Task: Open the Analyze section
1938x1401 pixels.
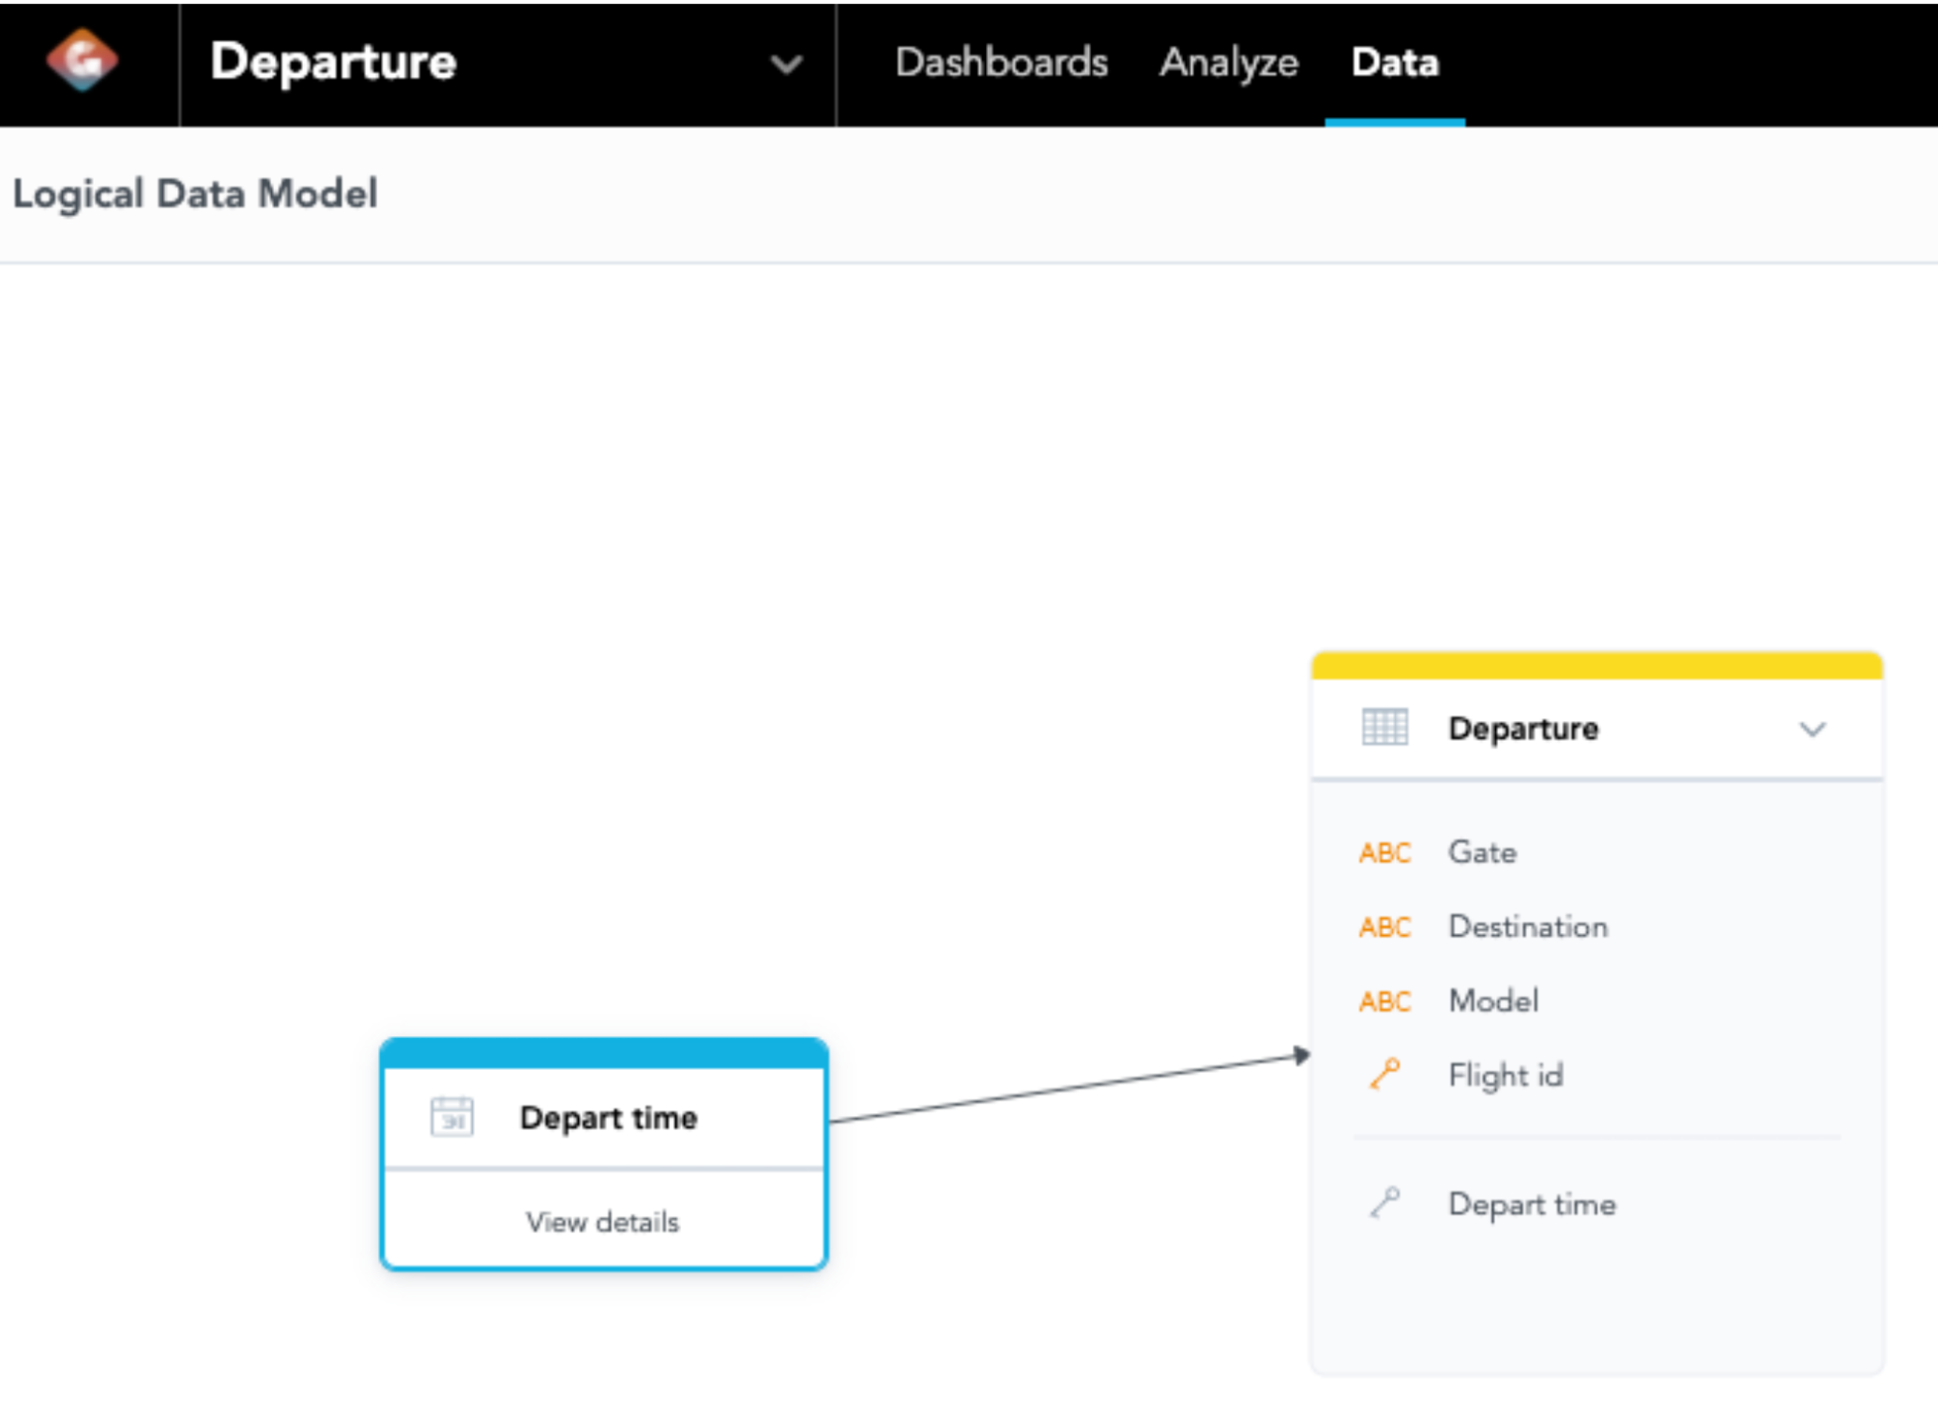Action: (x=1230, y=62)
